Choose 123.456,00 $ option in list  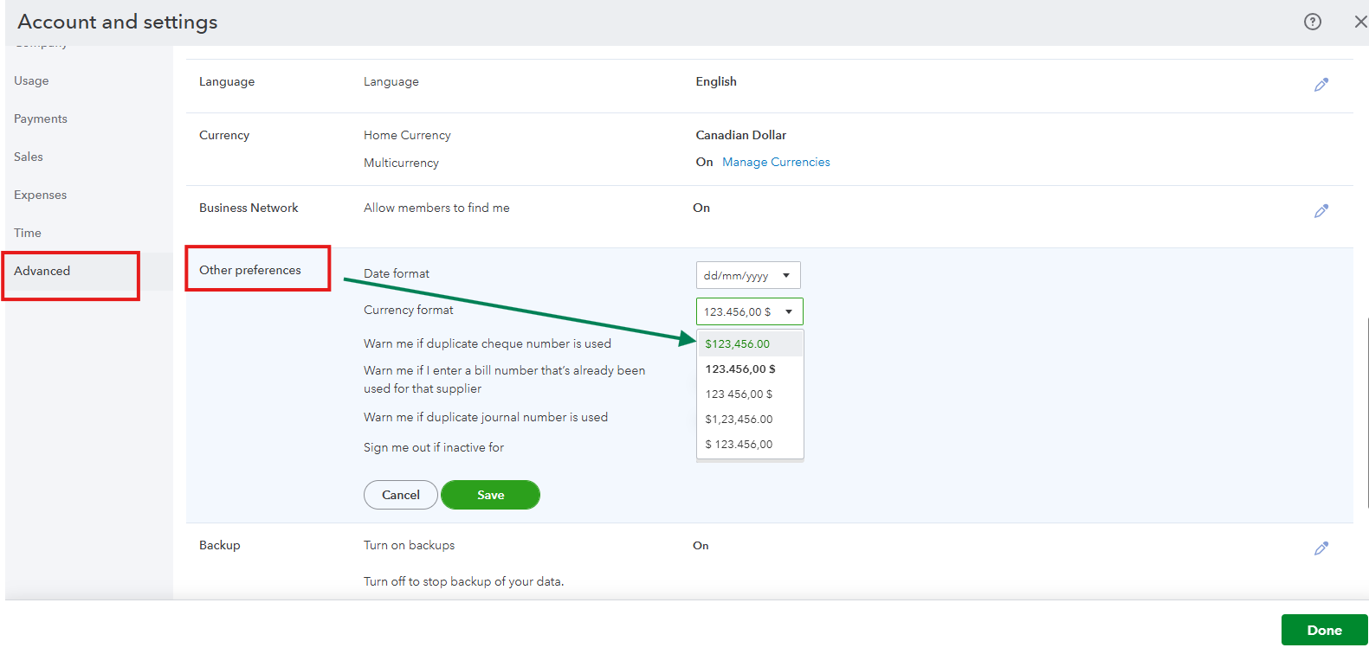pos(740,369)
